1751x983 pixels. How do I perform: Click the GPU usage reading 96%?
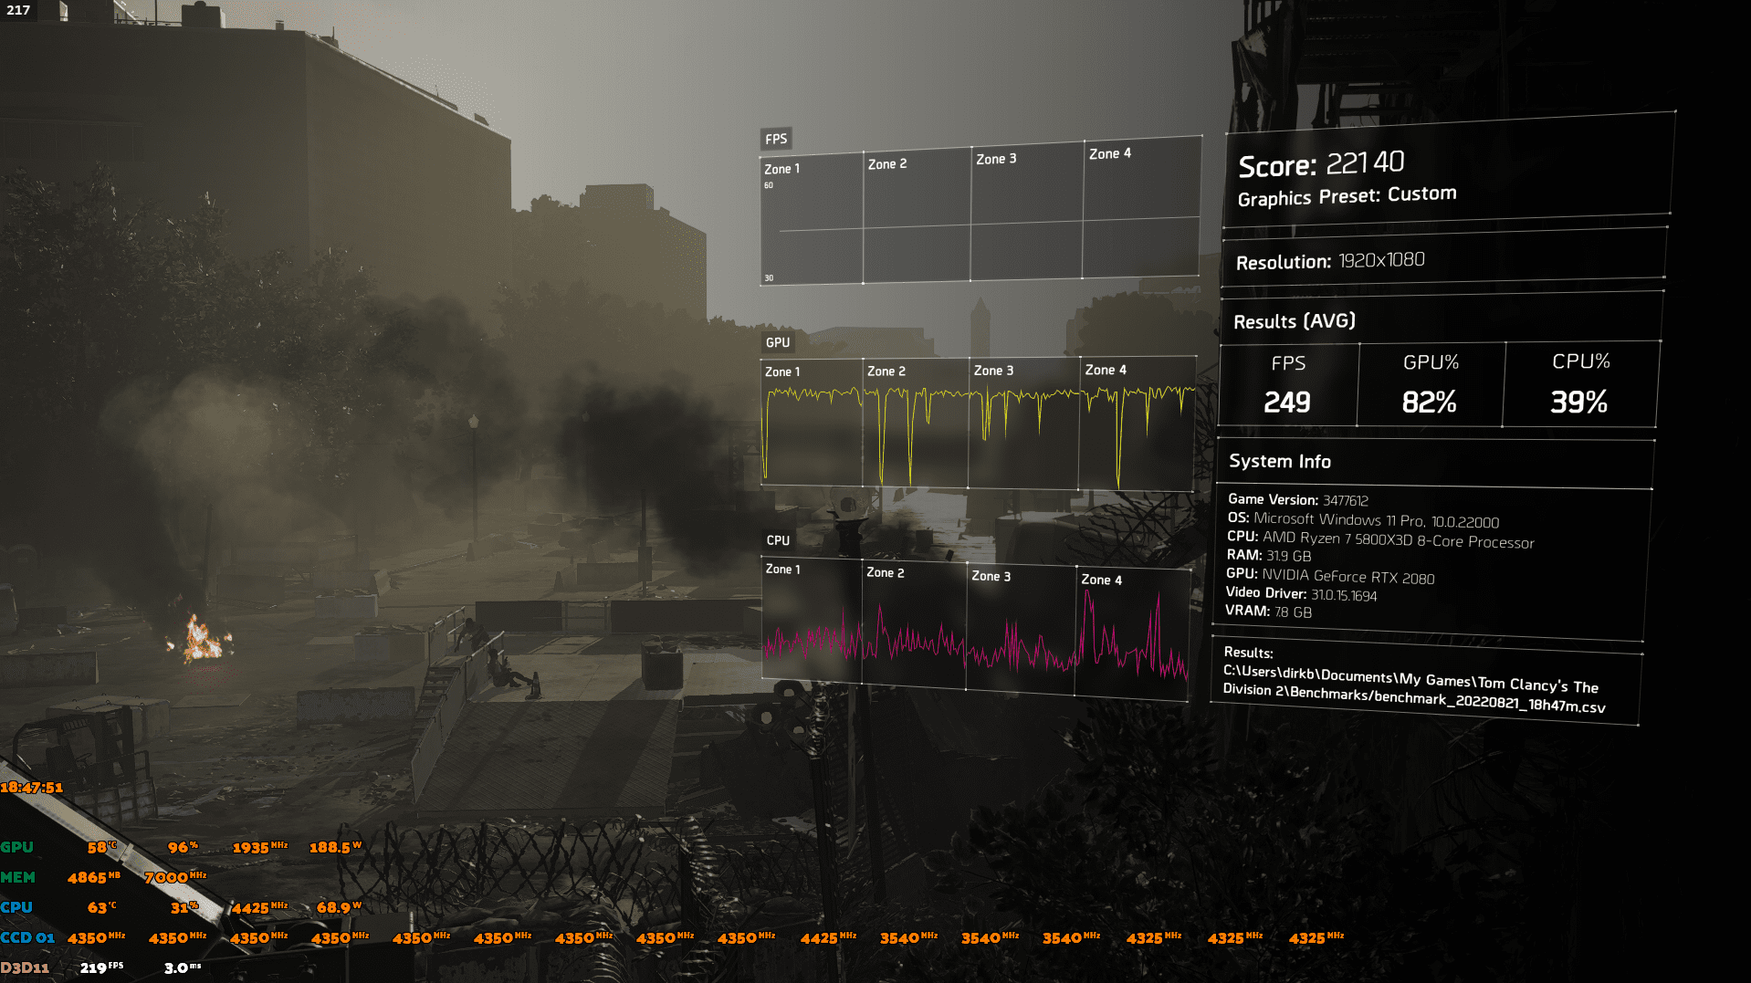point(183,847)
